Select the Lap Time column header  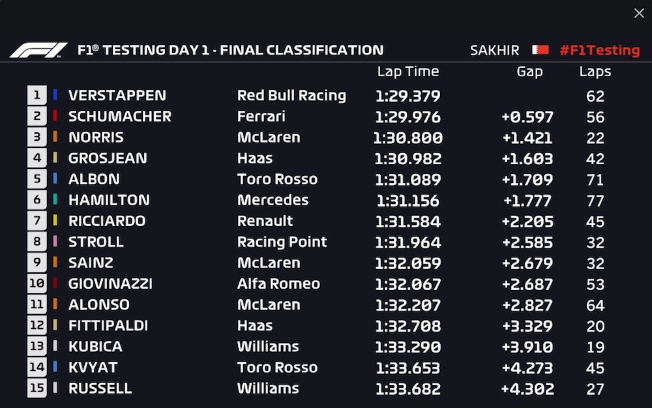[x=407, y=72]
